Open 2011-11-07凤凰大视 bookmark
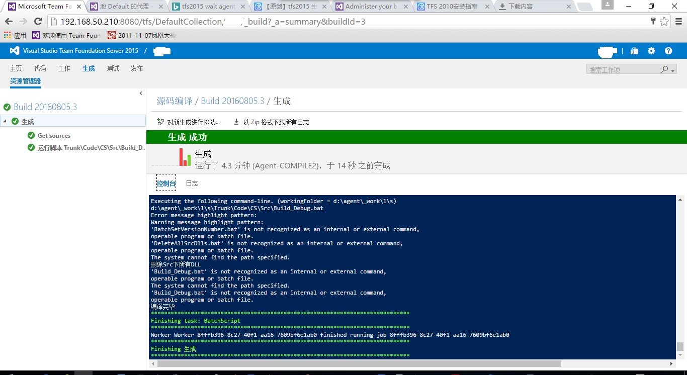 click(142, 35)
